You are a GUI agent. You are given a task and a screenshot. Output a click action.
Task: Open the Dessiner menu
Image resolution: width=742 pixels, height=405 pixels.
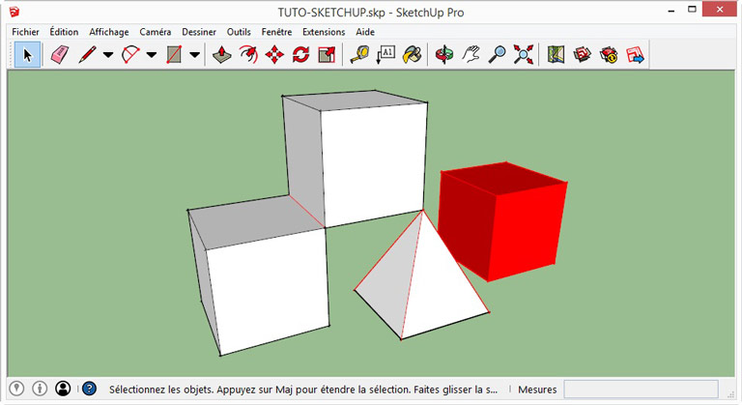pyautogui.click(x=199, y=32)
